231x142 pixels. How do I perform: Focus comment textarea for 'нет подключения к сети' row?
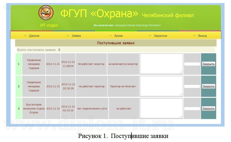point(161,108)
